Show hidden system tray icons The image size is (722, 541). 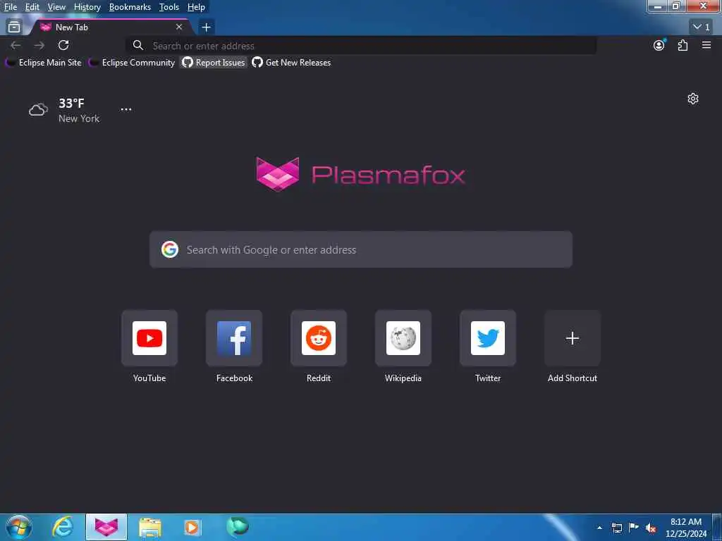[x=599, y=528]
